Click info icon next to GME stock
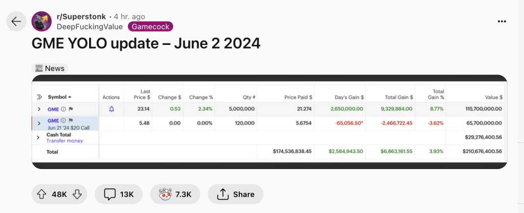The height and width of the screenshot is (213, 524). 64,109
